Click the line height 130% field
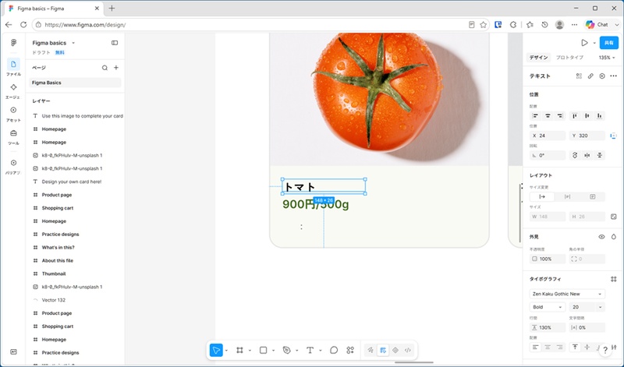Viewport: 624px width, 367px height. (548, 327)
